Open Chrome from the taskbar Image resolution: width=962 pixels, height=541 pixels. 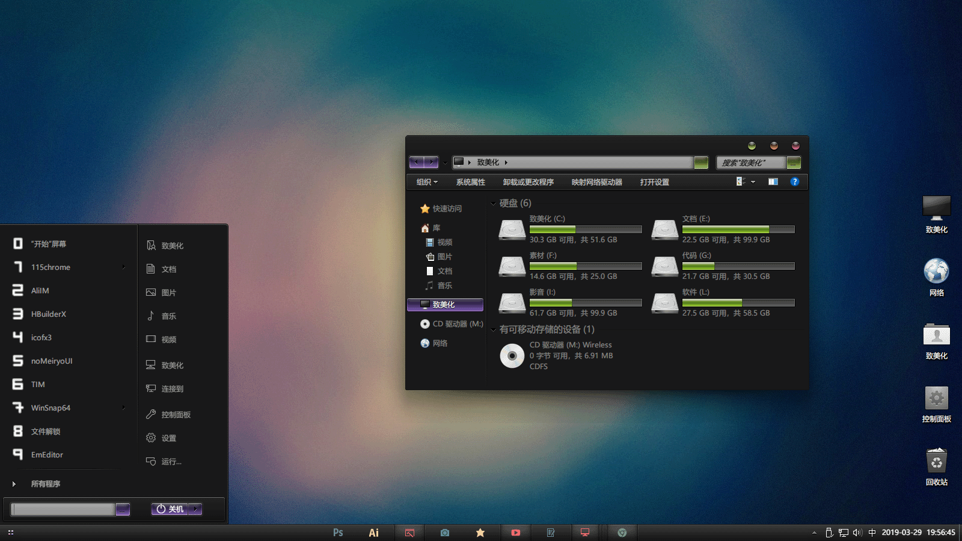[x=622, y=533]
